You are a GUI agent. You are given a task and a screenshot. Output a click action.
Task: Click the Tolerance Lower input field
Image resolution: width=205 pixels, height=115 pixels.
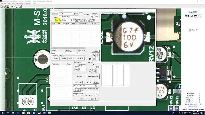82,69
